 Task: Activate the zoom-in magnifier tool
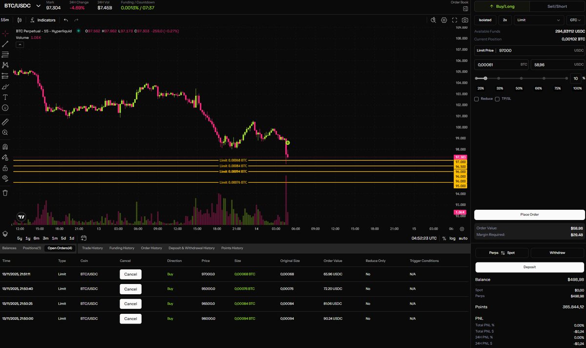coord(5,132)
